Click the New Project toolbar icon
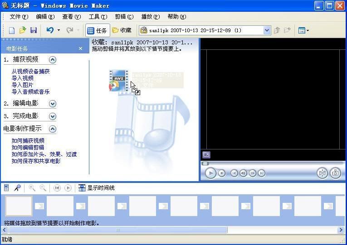This screenshot has height=245, width=347. [x=11, y=30]
